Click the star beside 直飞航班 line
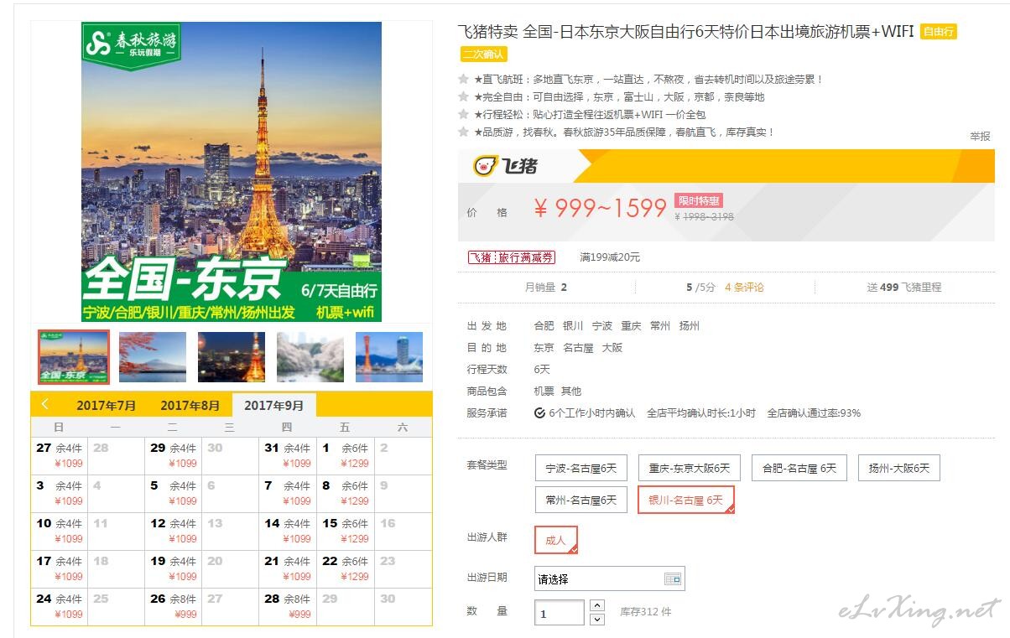 coord(463,80)
